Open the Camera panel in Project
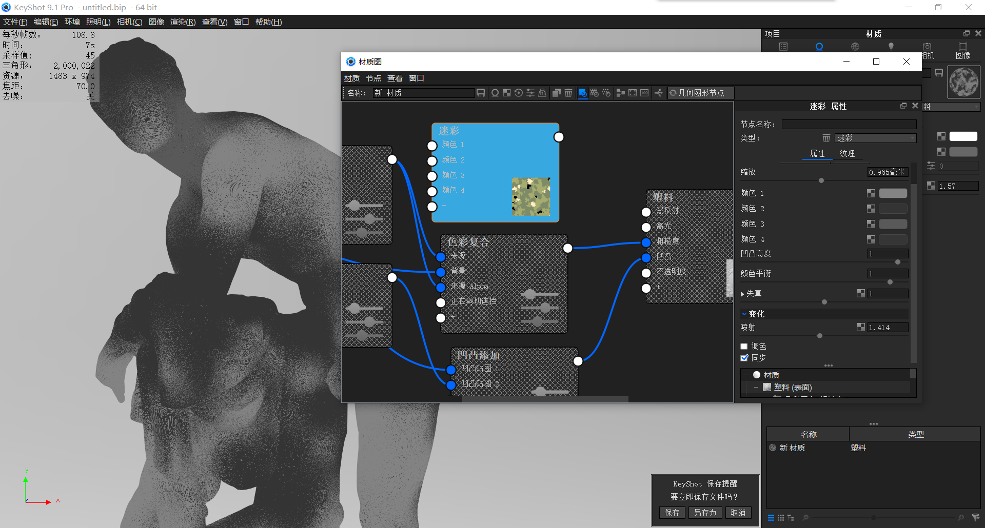Screen dimensions: 985x528 927,46
